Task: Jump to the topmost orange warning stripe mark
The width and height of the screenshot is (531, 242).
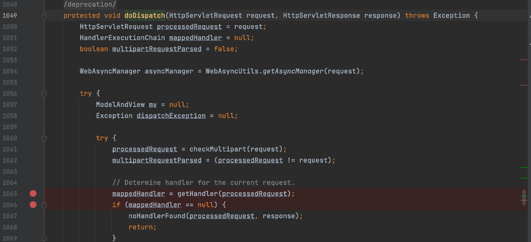Action: 524,60
